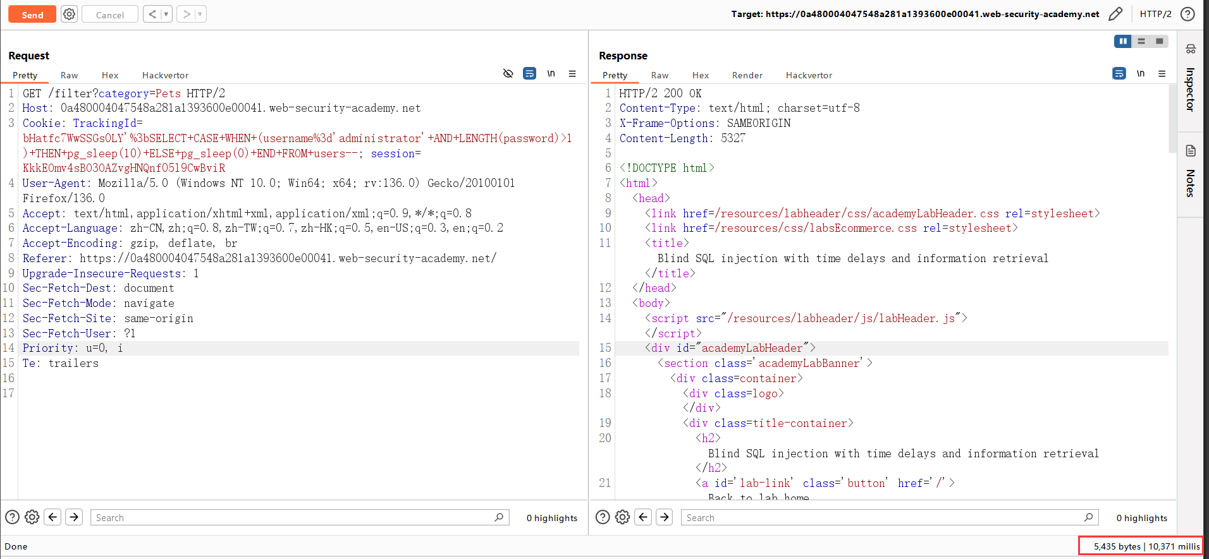
Task: Click the orange Send button
Action: point(32,15)
